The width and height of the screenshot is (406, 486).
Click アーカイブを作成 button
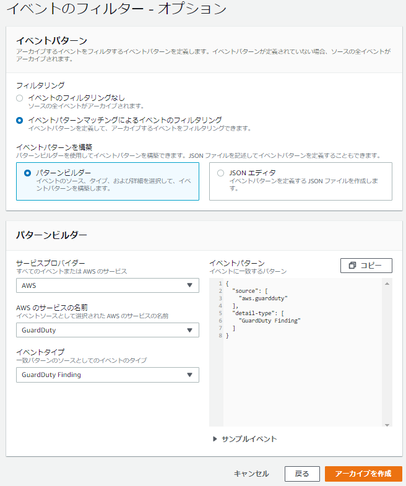point(363,474)
